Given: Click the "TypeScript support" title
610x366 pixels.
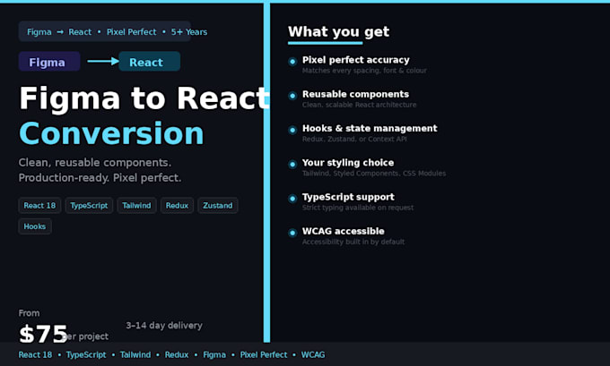Looking at the screenshot, I should click(x=348, y=197).
